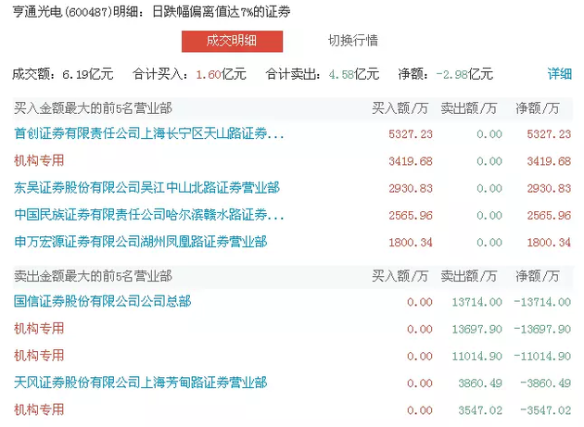Open the 详细 link
The width and height of the screenshot is (584, 427).
pyautogui.click(x=559, y=73)
